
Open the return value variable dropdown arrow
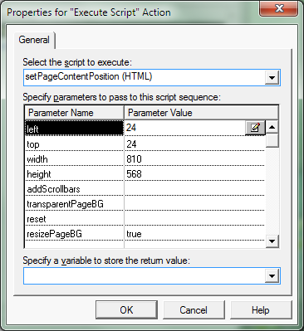pyautogui.click(x=272, y=275)
